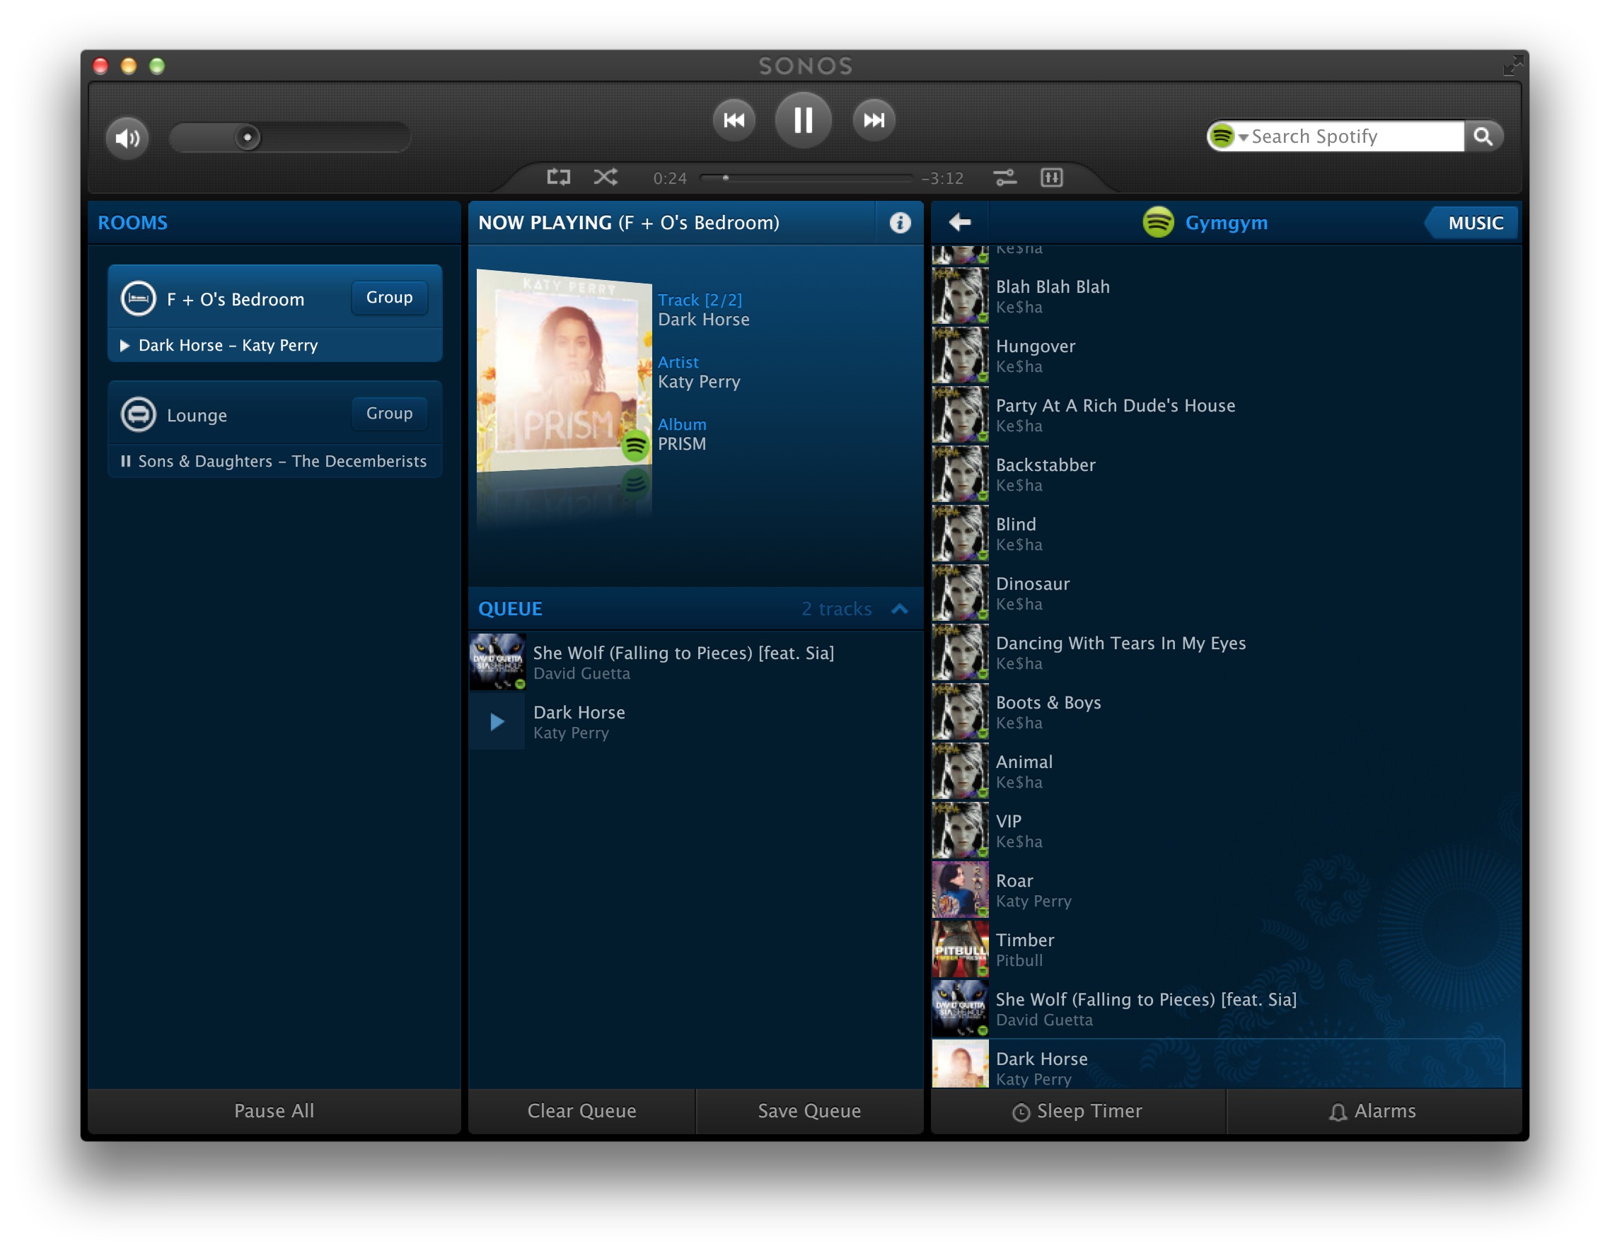
Task: Click the previous track button
Action: (x=734, y=120)
